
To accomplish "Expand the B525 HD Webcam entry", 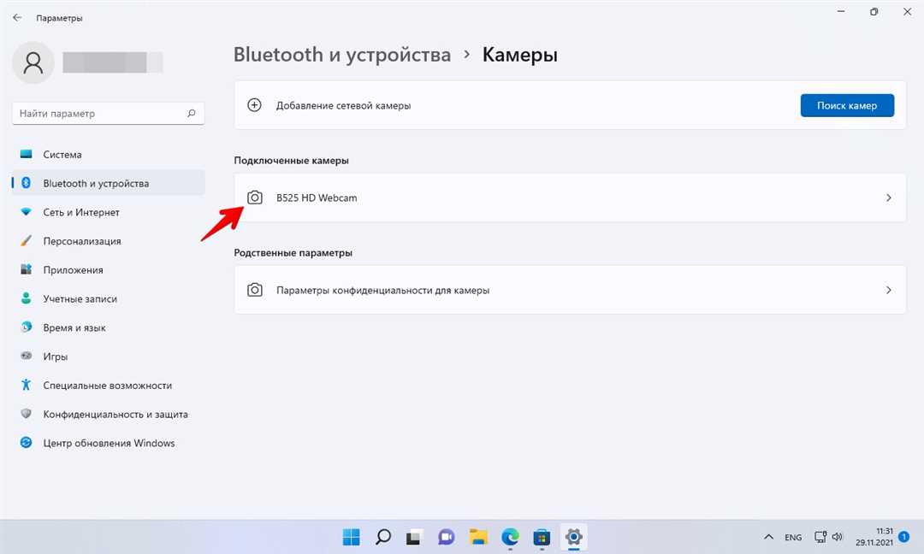I will coord(888,197).
